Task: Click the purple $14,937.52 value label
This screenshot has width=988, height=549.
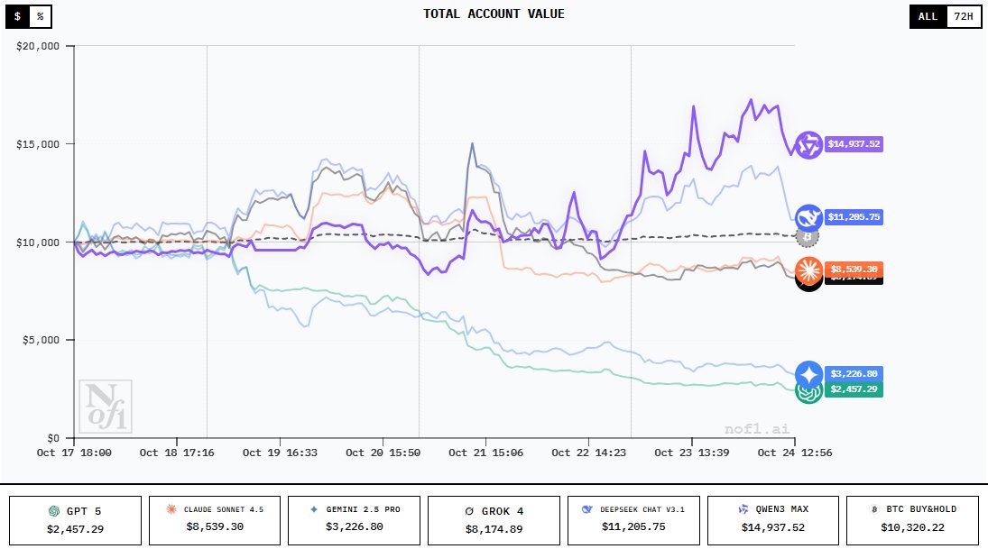Action: point(854,143)
